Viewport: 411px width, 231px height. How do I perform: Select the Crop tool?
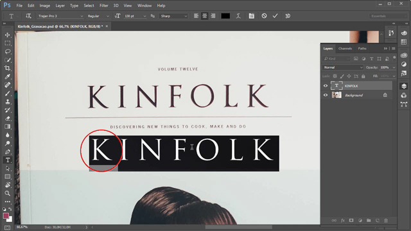coord(7,68)
